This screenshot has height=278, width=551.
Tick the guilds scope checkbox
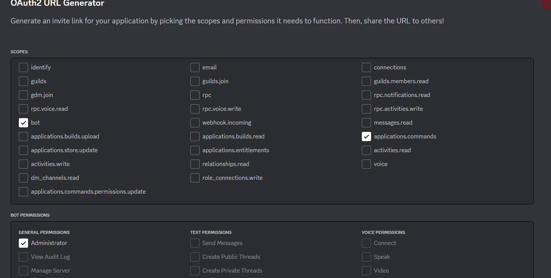[23, 81]
